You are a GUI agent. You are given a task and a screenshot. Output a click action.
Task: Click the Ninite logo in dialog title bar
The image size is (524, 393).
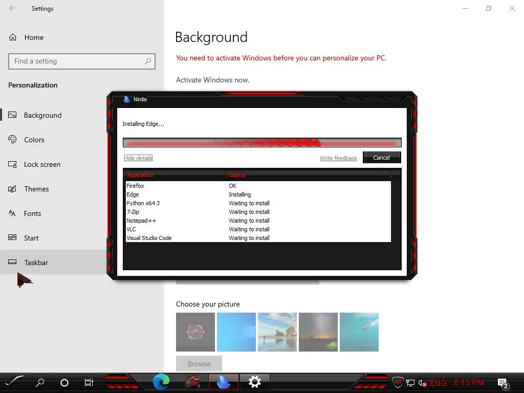pos(127,99)
